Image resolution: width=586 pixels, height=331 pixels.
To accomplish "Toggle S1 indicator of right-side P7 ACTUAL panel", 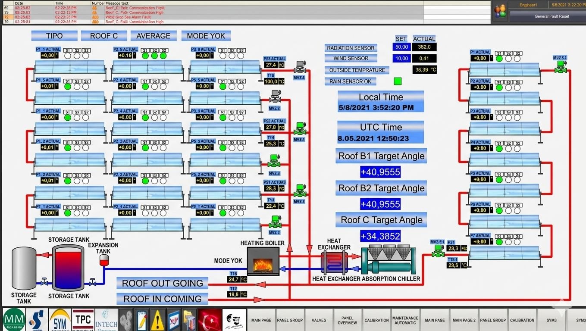I will coord(499,242).
